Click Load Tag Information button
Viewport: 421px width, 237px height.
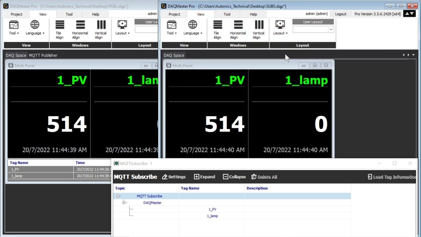point(392,177)
